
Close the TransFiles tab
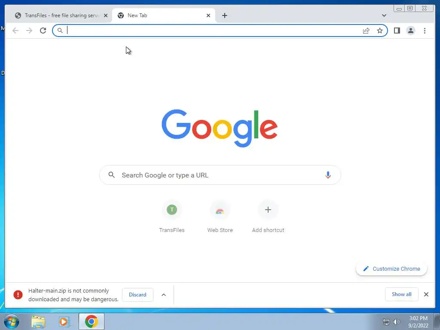pos(106,15)
